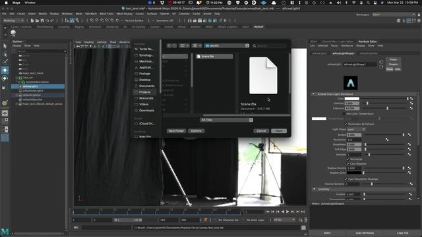The image size is (422, 237).
Task: Choose the Rotate tool in the toolbox
Action: tap(5, 78)
